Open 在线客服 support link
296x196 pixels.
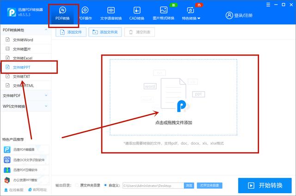point(14,190)
